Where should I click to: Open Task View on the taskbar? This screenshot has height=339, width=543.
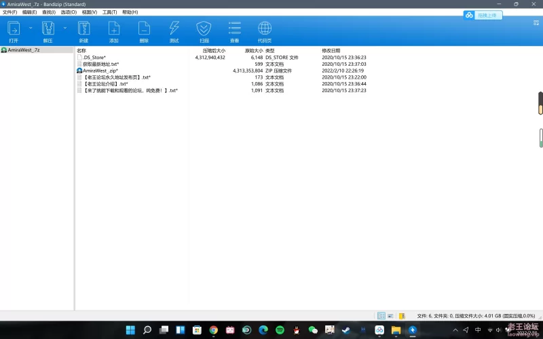164,330
